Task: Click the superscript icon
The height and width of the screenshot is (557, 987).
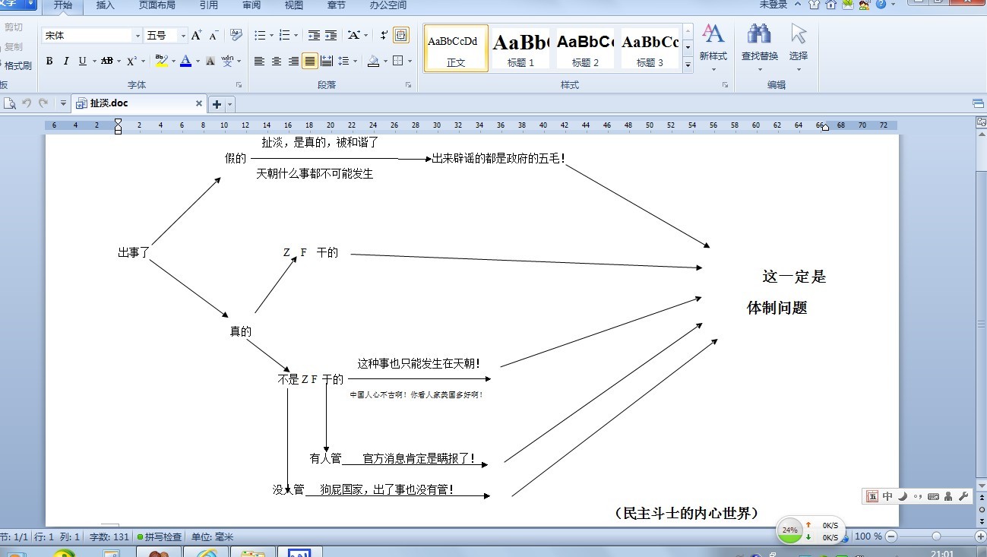Action: pyautogui.click(x=131, y=62)
